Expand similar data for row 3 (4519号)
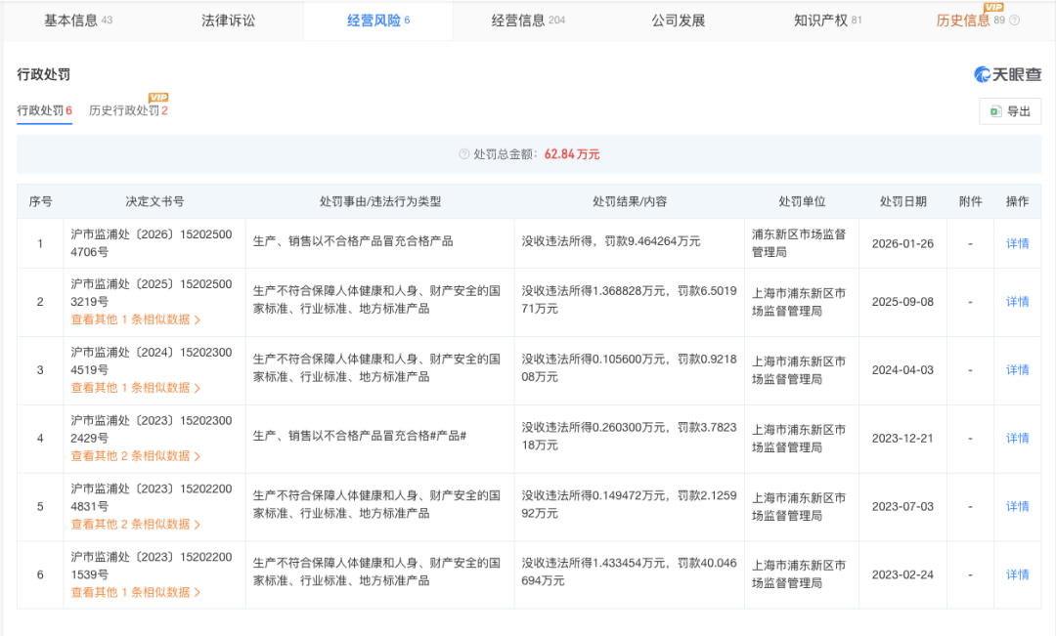The height and width of the screenshot is (636, 1056). (136, 388)
